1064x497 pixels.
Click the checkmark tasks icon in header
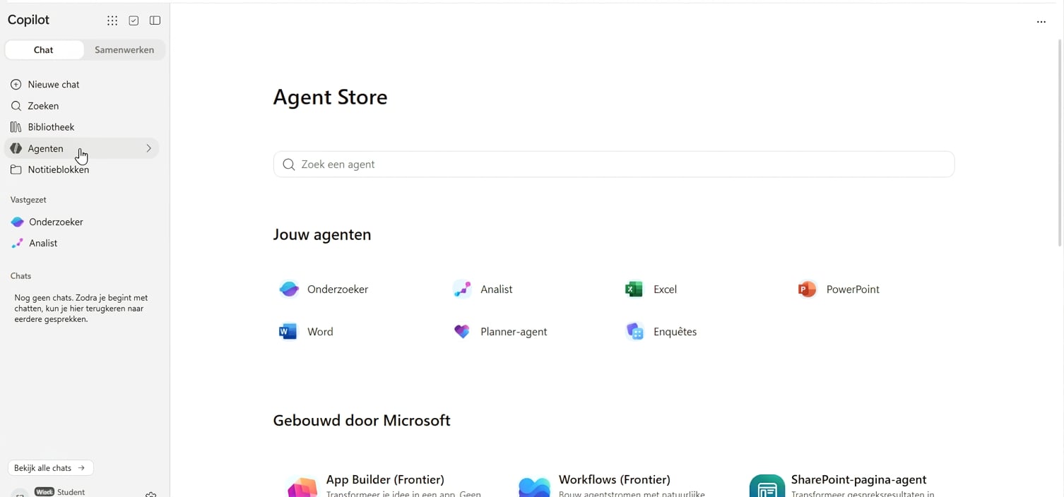[134, 20]
